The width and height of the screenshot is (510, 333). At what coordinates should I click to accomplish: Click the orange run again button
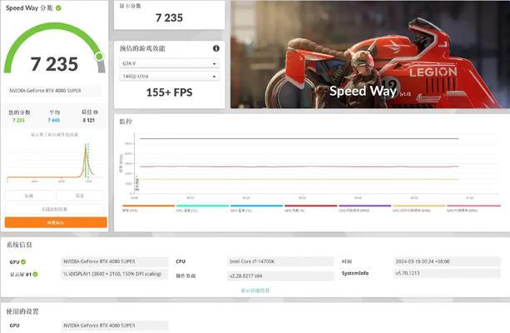56,222
